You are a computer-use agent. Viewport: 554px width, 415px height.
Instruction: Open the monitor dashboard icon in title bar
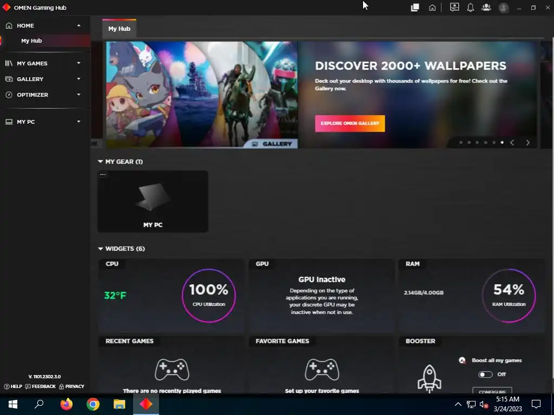point(454,8)
